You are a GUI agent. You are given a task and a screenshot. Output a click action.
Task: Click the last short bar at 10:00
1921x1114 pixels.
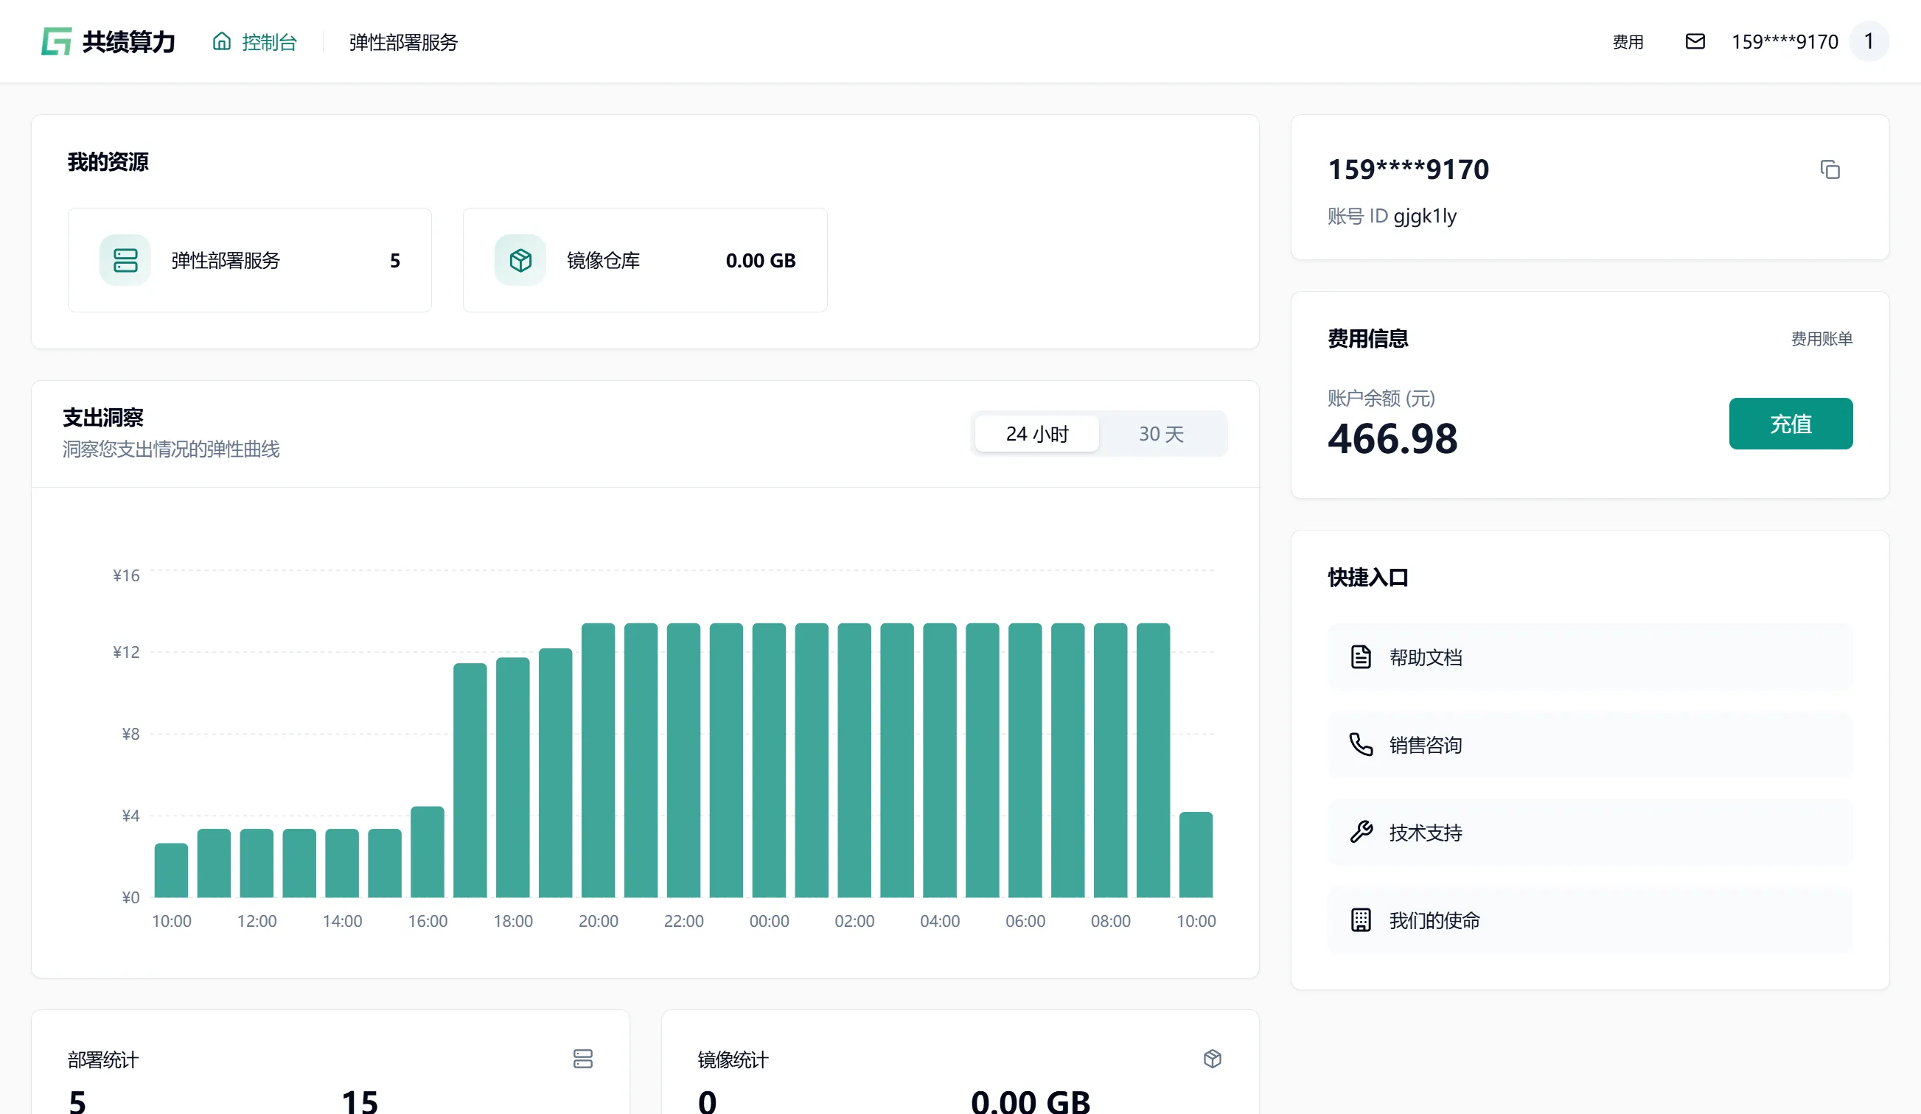1196,855
